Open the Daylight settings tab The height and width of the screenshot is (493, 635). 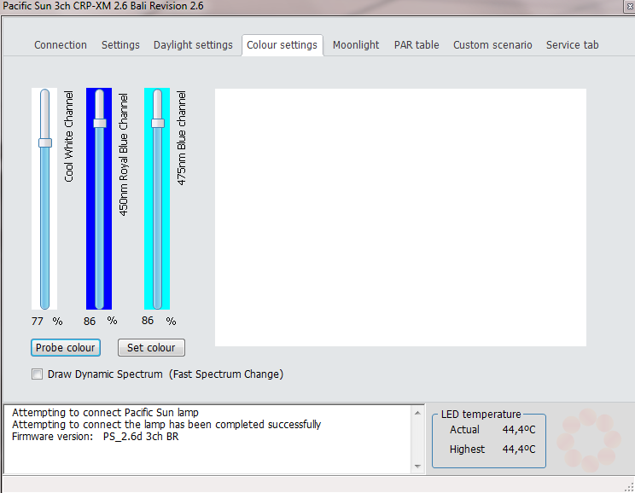[193, 45]
